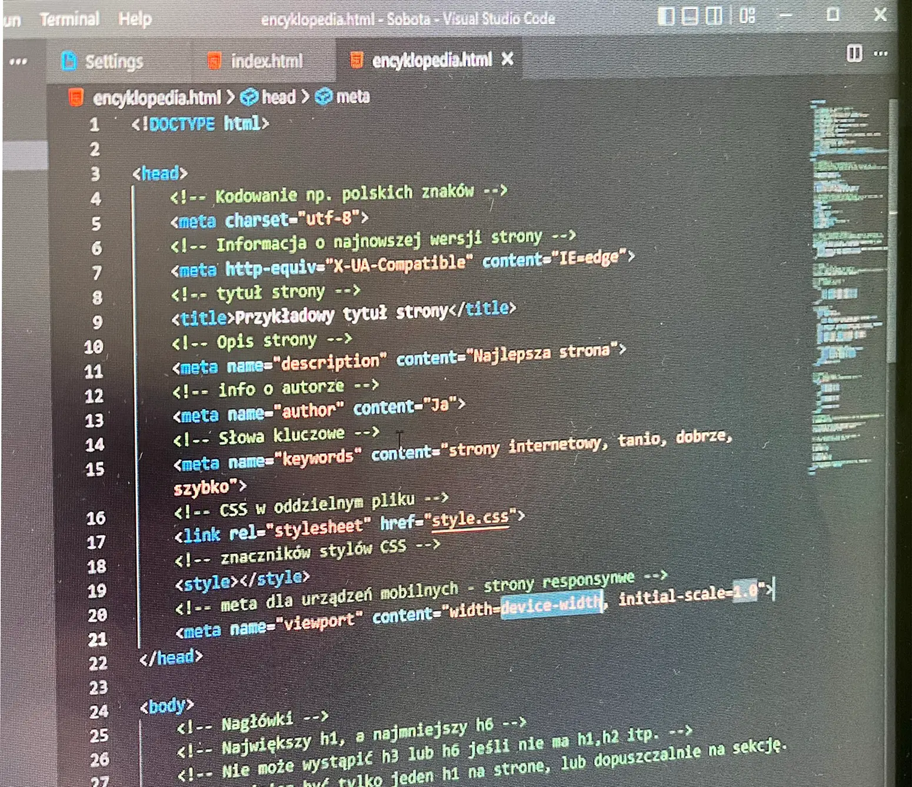Toggle the Primary Side Bar visibility
Viewport: 912px width, 787px height.
pyautogui.click(x=665, y=16)
